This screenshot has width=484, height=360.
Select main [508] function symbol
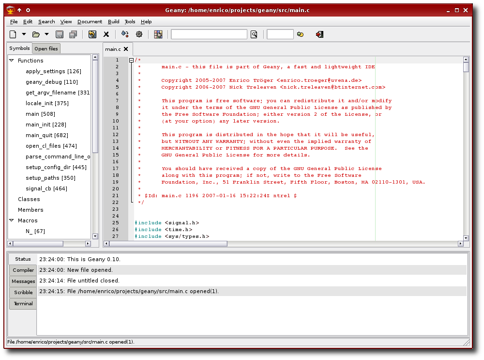pos(41,114)
